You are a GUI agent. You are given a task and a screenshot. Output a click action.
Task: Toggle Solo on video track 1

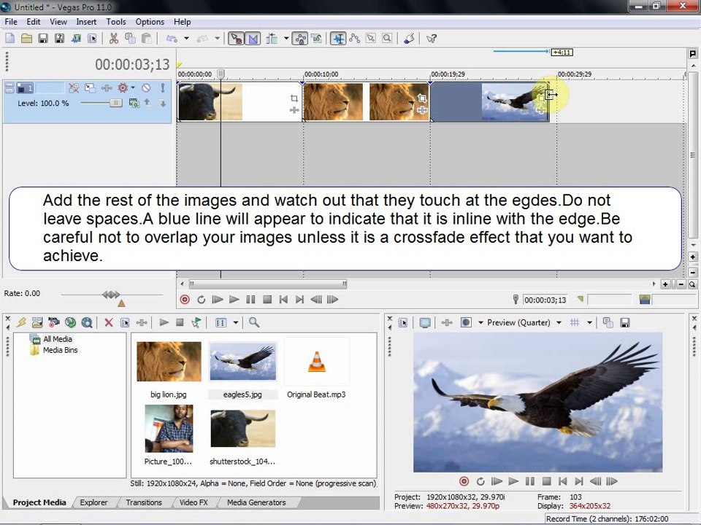[163, 88]
